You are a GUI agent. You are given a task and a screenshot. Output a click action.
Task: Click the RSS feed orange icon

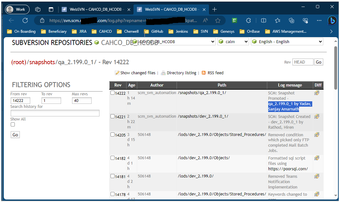204,73
